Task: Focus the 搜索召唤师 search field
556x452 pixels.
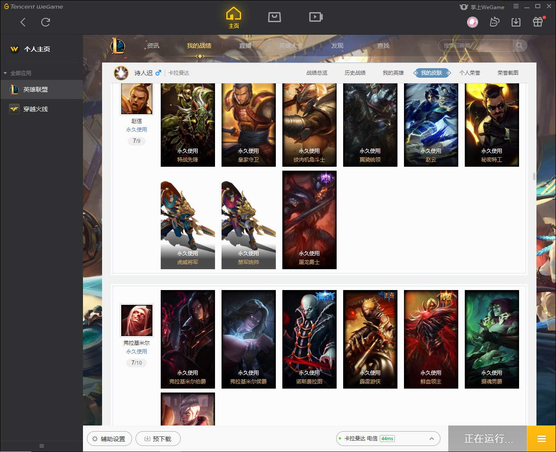Action: point(476,46)
